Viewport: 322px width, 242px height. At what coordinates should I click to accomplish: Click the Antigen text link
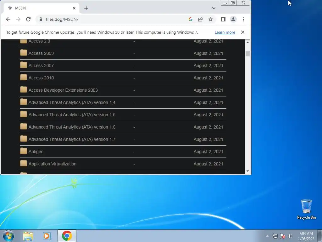(36, 152)
